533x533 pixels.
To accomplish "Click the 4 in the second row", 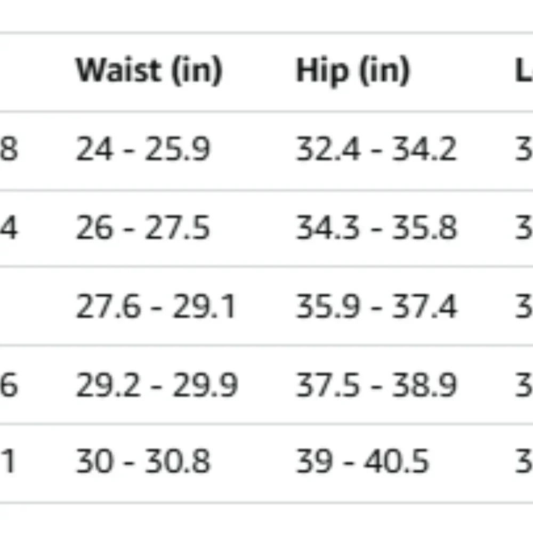I will pos(9,228).
